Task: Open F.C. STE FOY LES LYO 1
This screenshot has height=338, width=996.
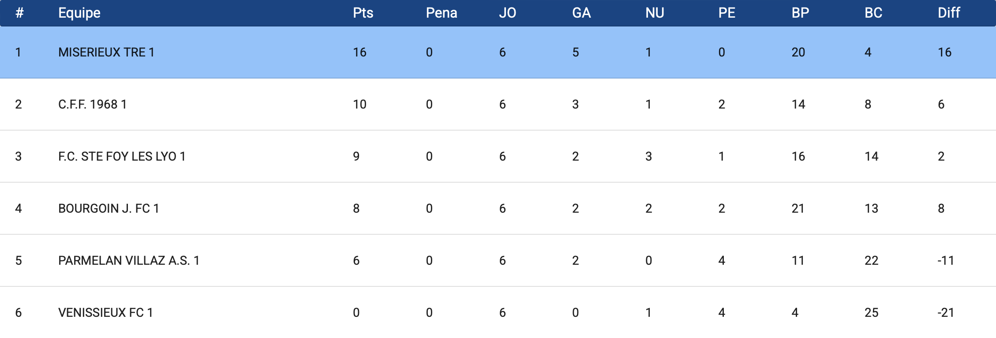Action: 122,156
